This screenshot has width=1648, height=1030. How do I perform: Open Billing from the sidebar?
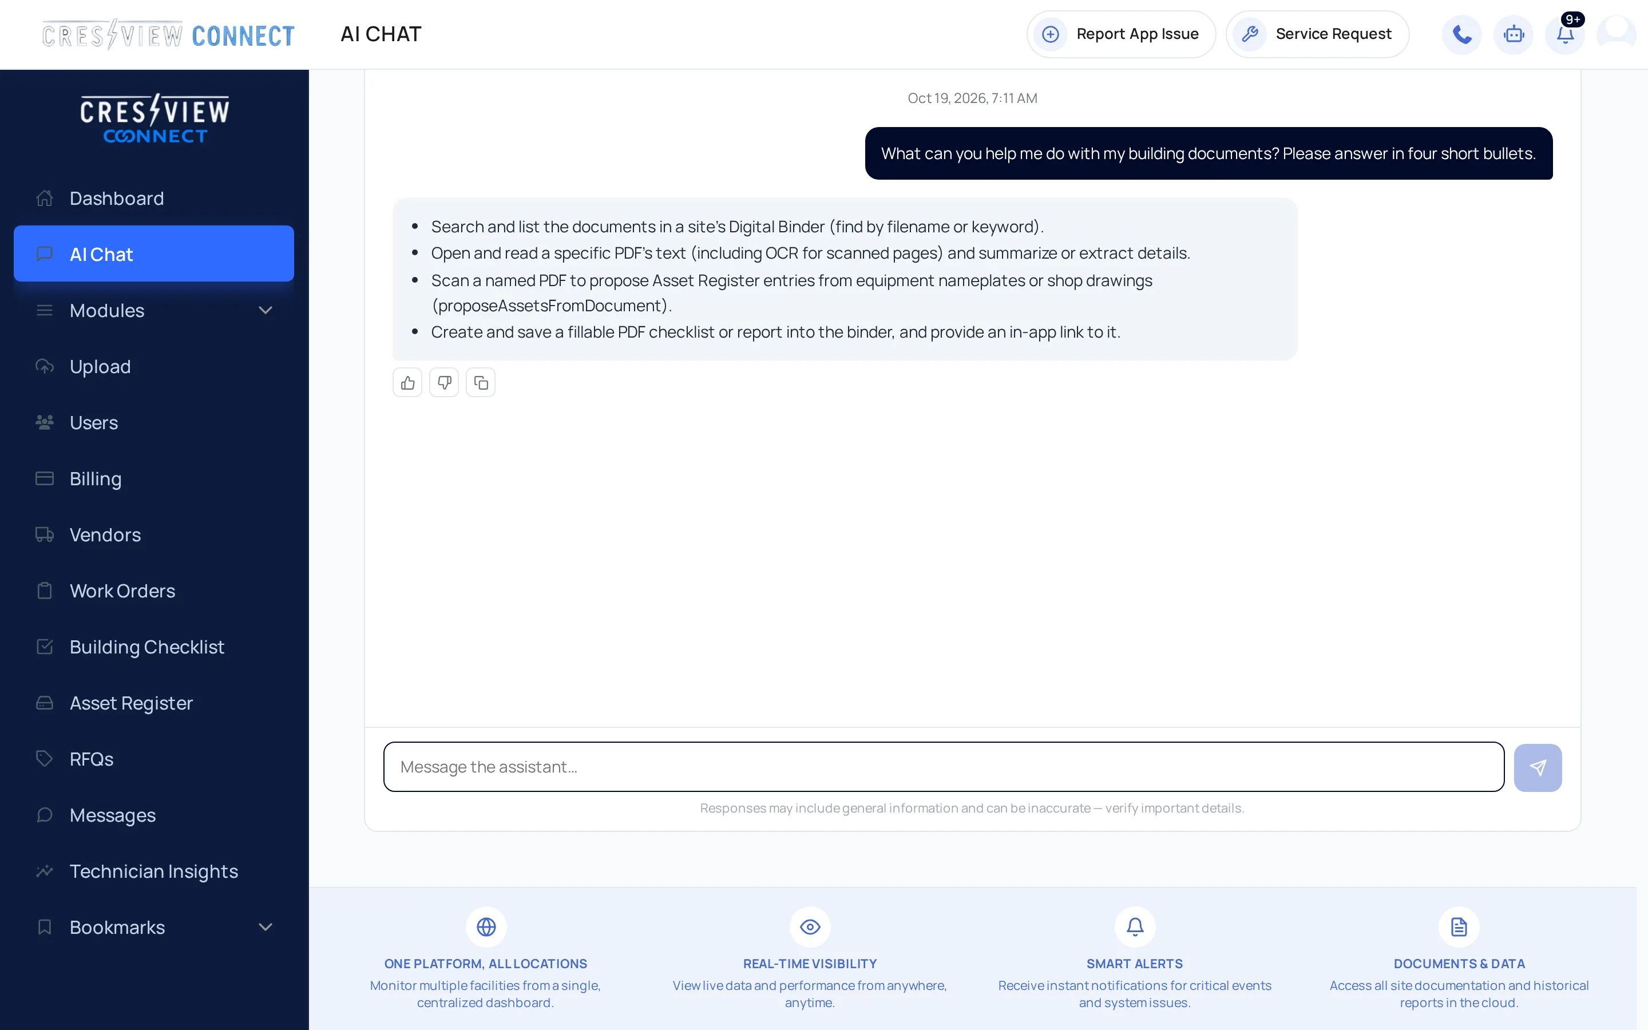[x=154, y=479]
